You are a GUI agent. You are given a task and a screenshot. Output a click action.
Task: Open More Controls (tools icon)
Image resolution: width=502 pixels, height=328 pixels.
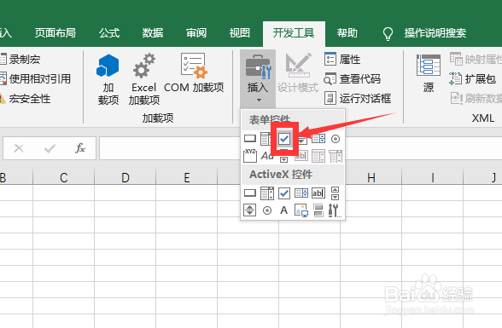coord(336,210)
